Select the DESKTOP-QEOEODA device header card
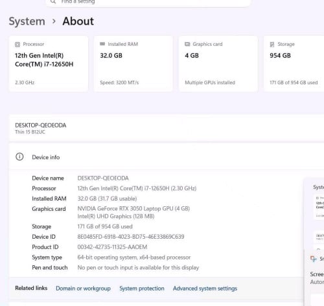 [x=167, y=128]
